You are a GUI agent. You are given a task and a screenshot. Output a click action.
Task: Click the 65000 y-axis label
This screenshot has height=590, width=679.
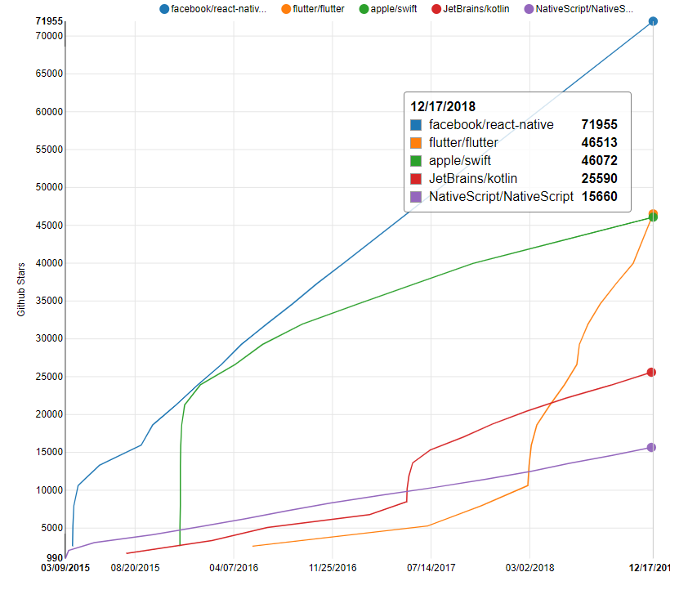coord(49,74)
